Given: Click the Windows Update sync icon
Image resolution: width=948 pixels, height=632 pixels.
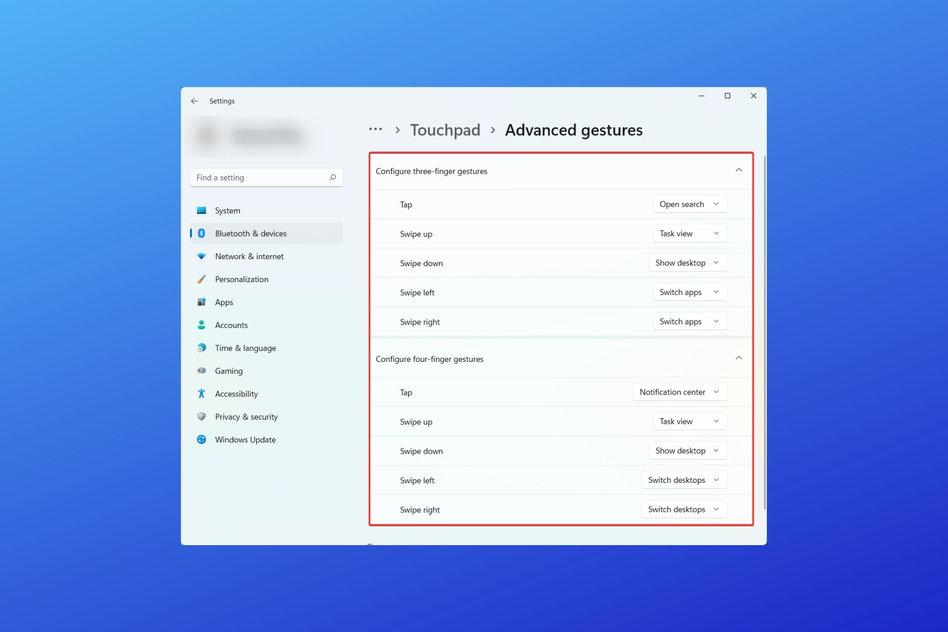Looking at the screenshot, I should point(201,439).
